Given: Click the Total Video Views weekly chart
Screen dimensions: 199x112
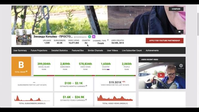Looking at the screenshot, I should (115, 98).
